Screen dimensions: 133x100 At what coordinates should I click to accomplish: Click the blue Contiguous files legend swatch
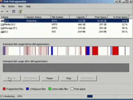coord(27,89)
